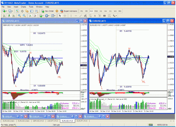The height and width of the screenshot is (127, 176).
Task: Switch chart to M1 timeframe
Action: click(x=82, y=11)
